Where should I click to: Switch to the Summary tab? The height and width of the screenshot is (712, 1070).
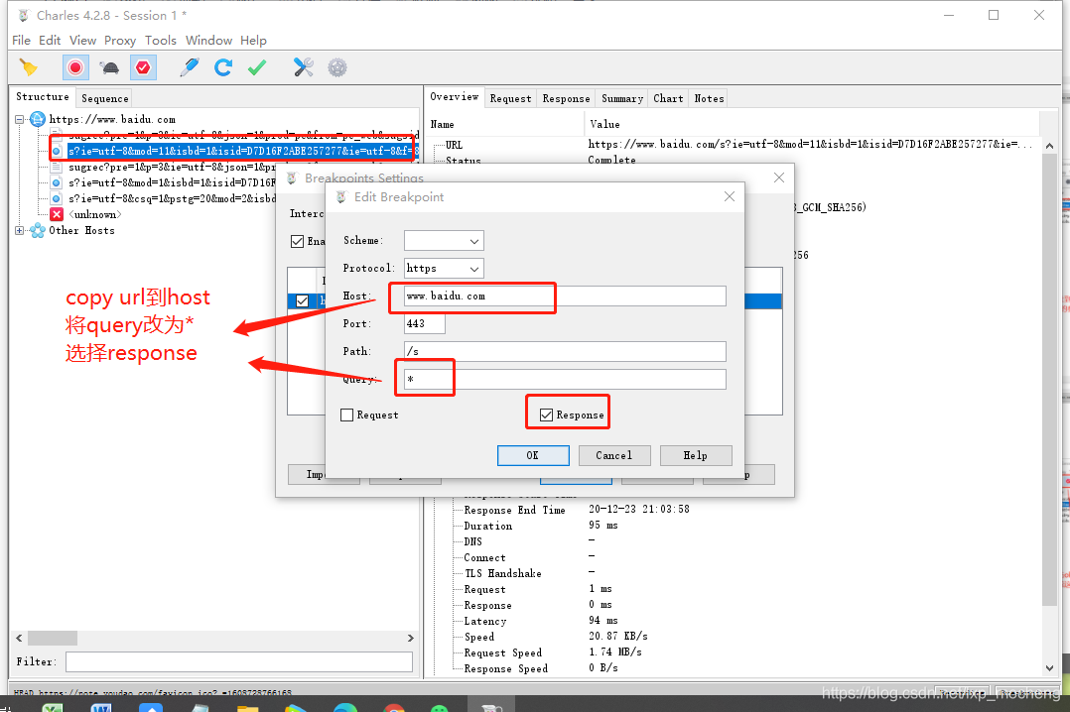[x=622, y=98]
